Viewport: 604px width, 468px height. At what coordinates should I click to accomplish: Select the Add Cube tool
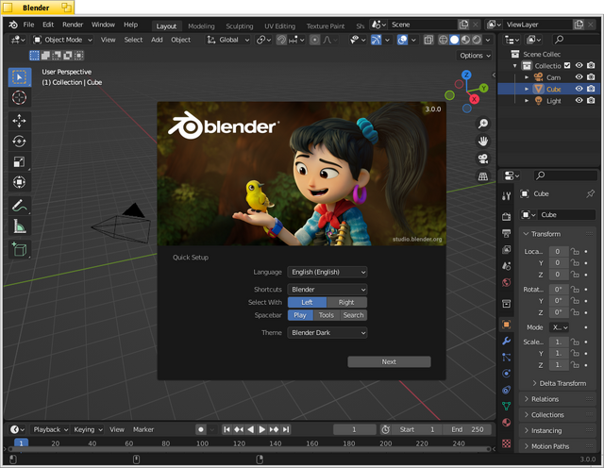point(19,250)
